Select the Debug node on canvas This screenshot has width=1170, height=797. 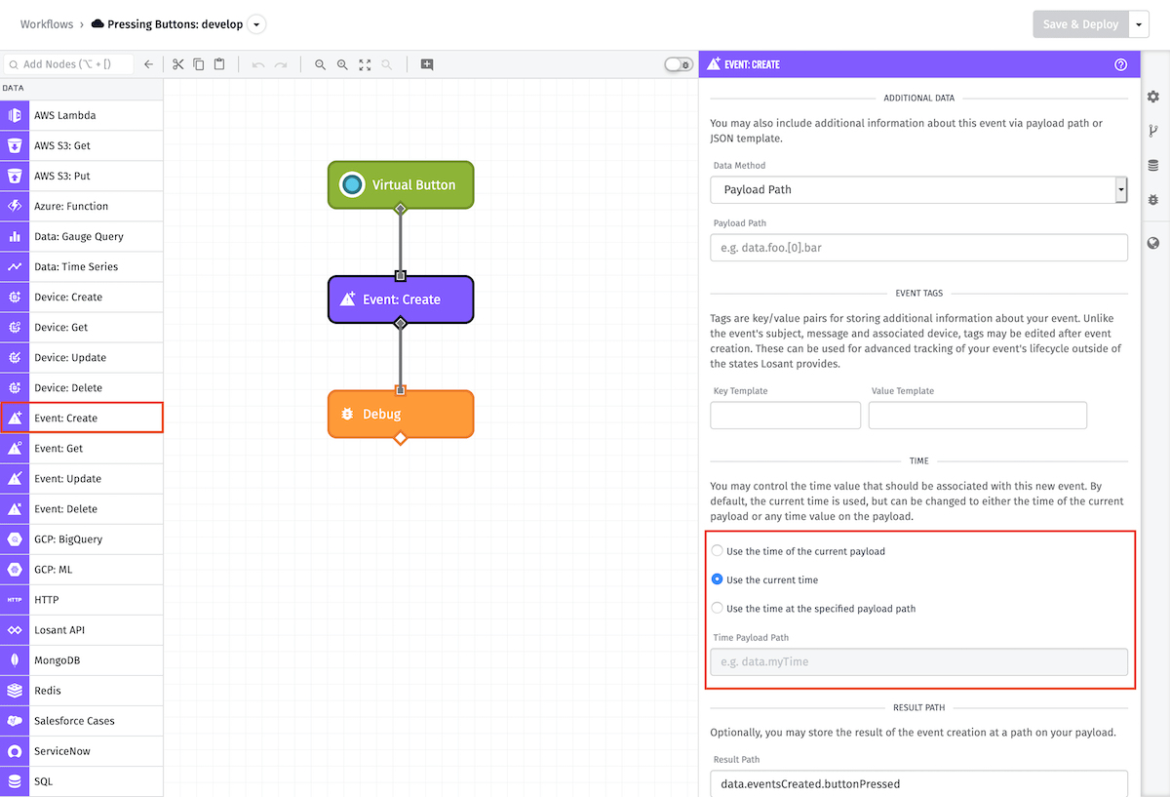click(x=401, y=414)
